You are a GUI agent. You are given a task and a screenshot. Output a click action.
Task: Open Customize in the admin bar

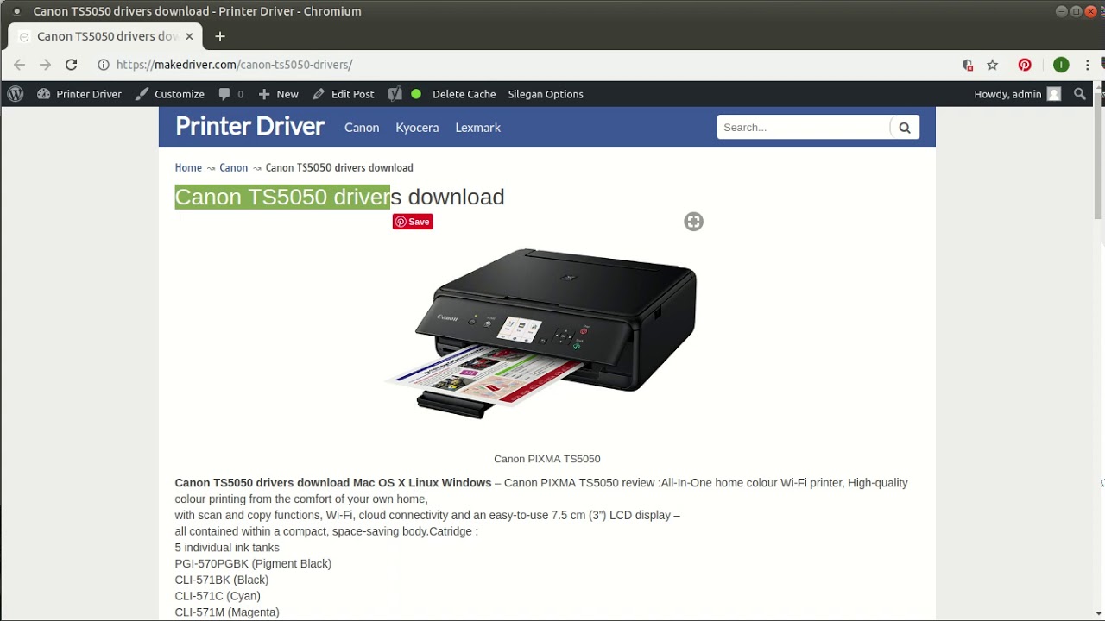tap(170, 94)
